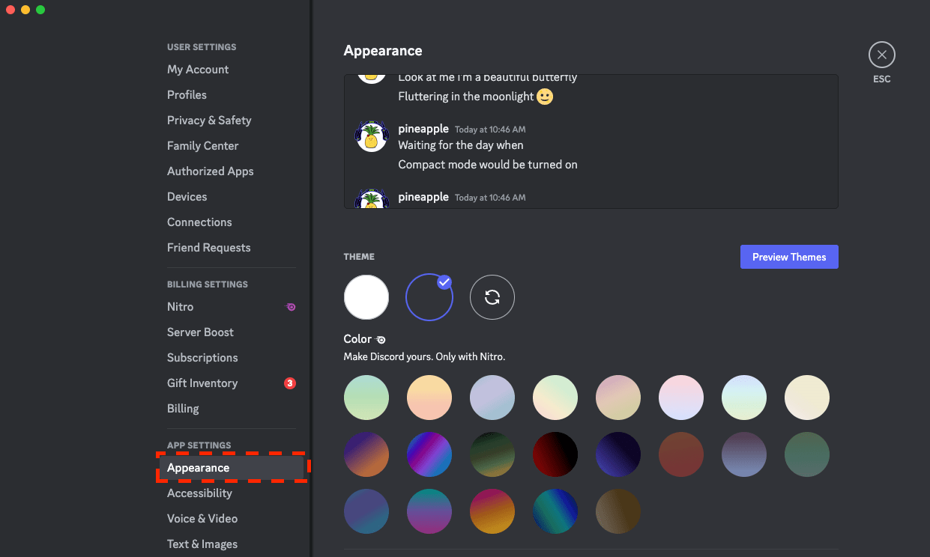Screen dimensions: 930x557
Task: Choose the dark forest green swatch
Action: (x=492, y=454)
